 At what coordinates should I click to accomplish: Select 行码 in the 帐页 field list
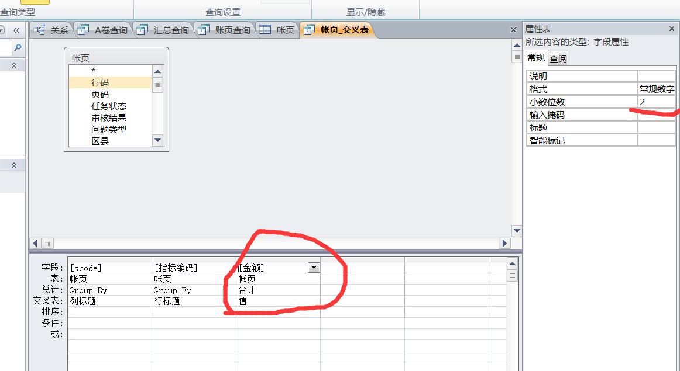point(100,83)
